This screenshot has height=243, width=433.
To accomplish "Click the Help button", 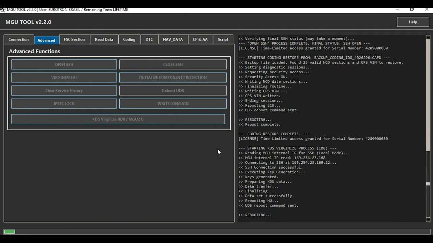I will tap(413, 22).
